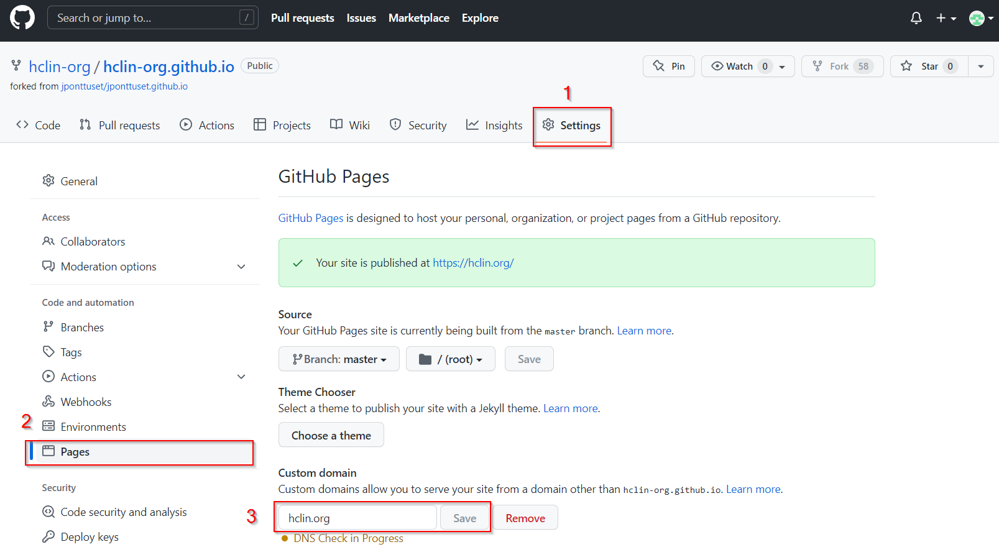Viewport: 999px width, 552px height.
Task: Open the / (root) folder dropdown
Action: (451, 359)
